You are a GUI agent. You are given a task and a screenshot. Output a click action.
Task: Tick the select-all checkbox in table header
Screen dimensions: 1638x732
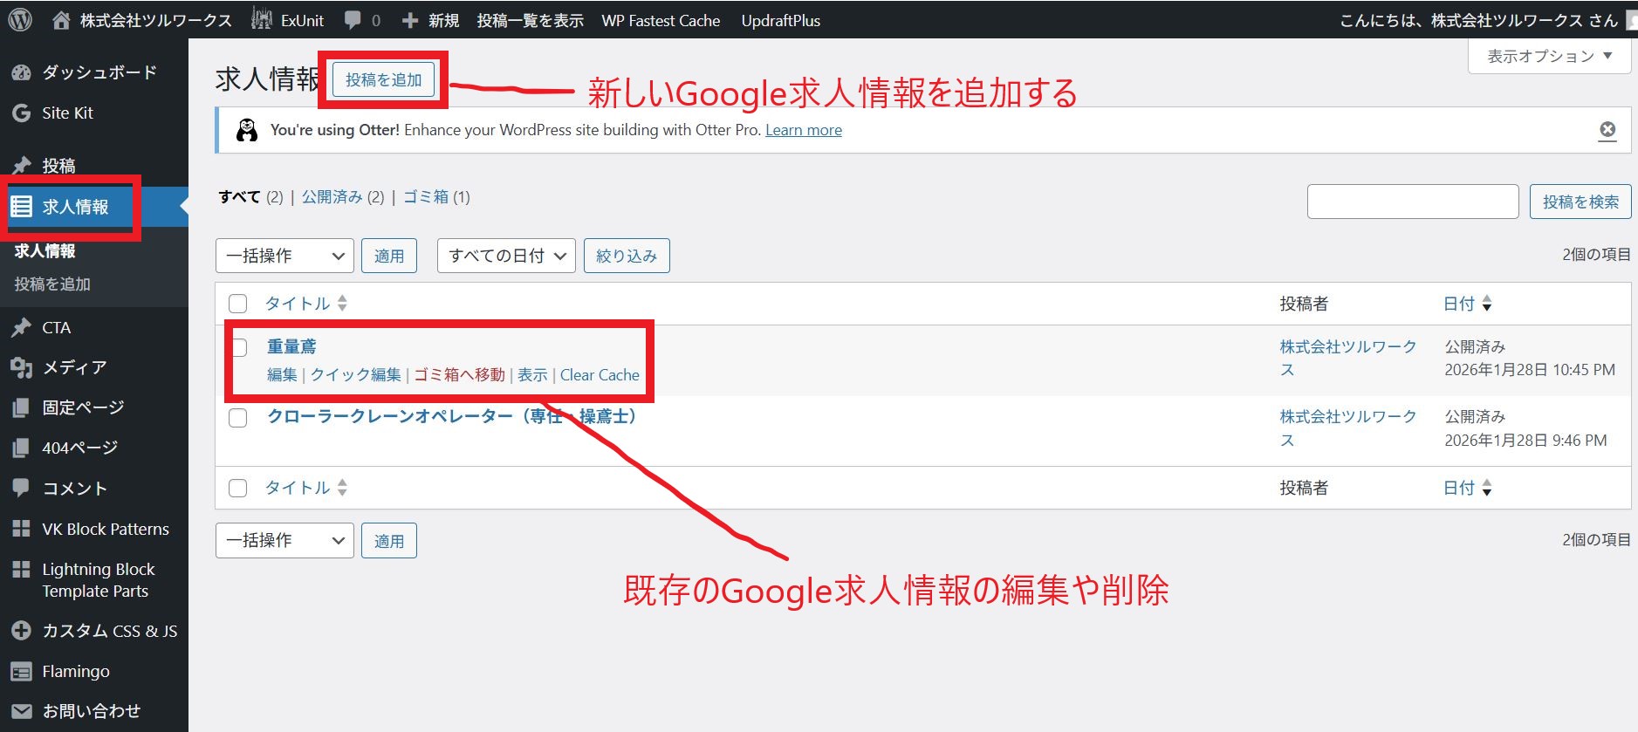coord(237,304)
